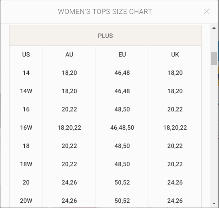
Task: Close the Women's Tops size chart dialog
Action: (206, 11)
